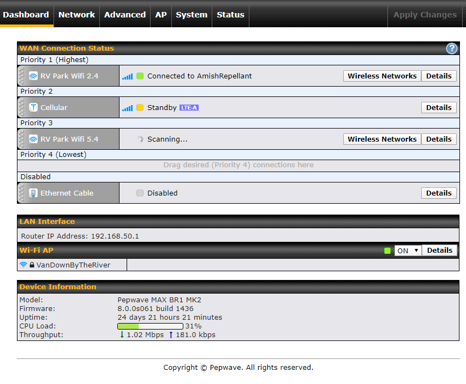The width and height of the screenshot is (466, 384).
Task: Click the lock icon next to VanDownByTheRiver
Action: (x=32, y=265)
